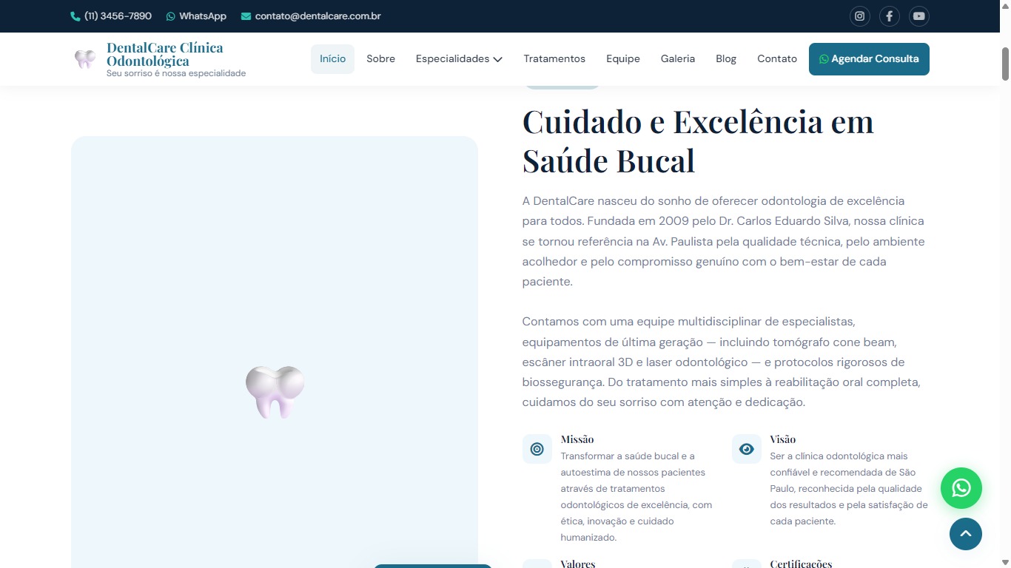The height and width of the screenshot is (568, 1011).
Task: Open the Sobre page from navigation
Action: 380,59
